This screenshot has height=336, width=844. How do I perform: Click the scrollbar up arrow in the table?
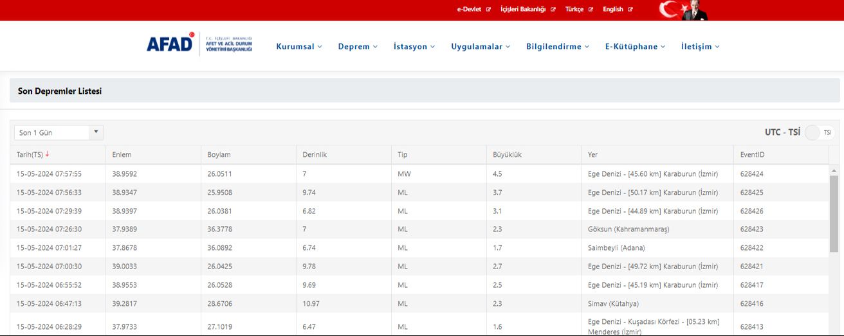click(834, 171)
